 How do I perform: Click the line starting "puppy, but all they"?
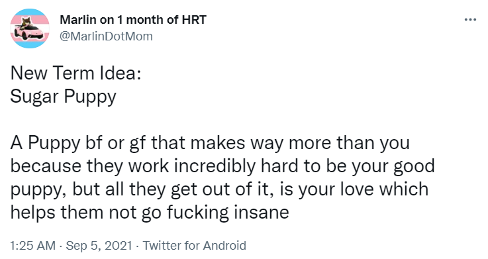pos(219,189)
